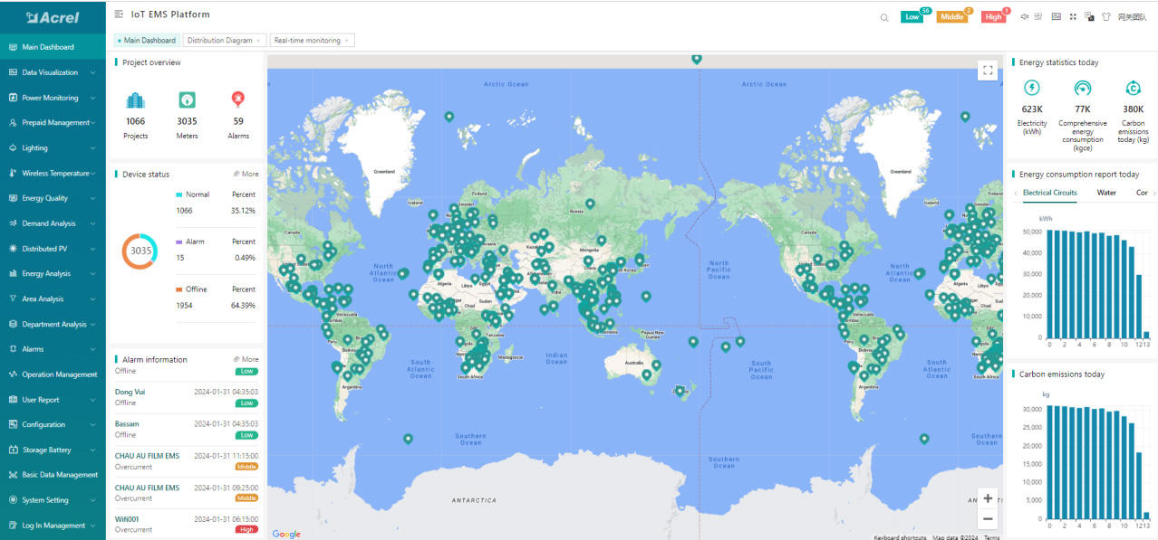Click the Alarms bell icon in Project overview
The height and width of the screenshot is (540, 1158).
[x=238, y=99]
